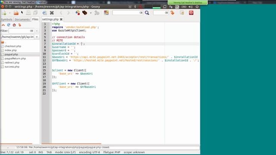Click the Preferences toolbar icon
This screenshot has width=276, height=155.
pyautogui.click(x=182, y=12)
